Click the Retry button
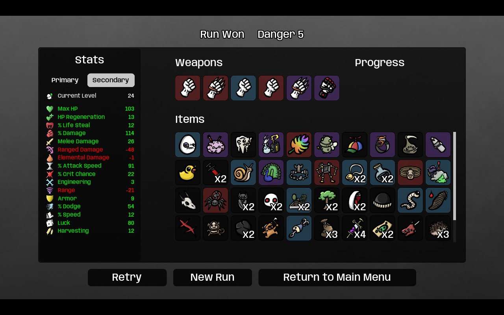 click(127, 278)
